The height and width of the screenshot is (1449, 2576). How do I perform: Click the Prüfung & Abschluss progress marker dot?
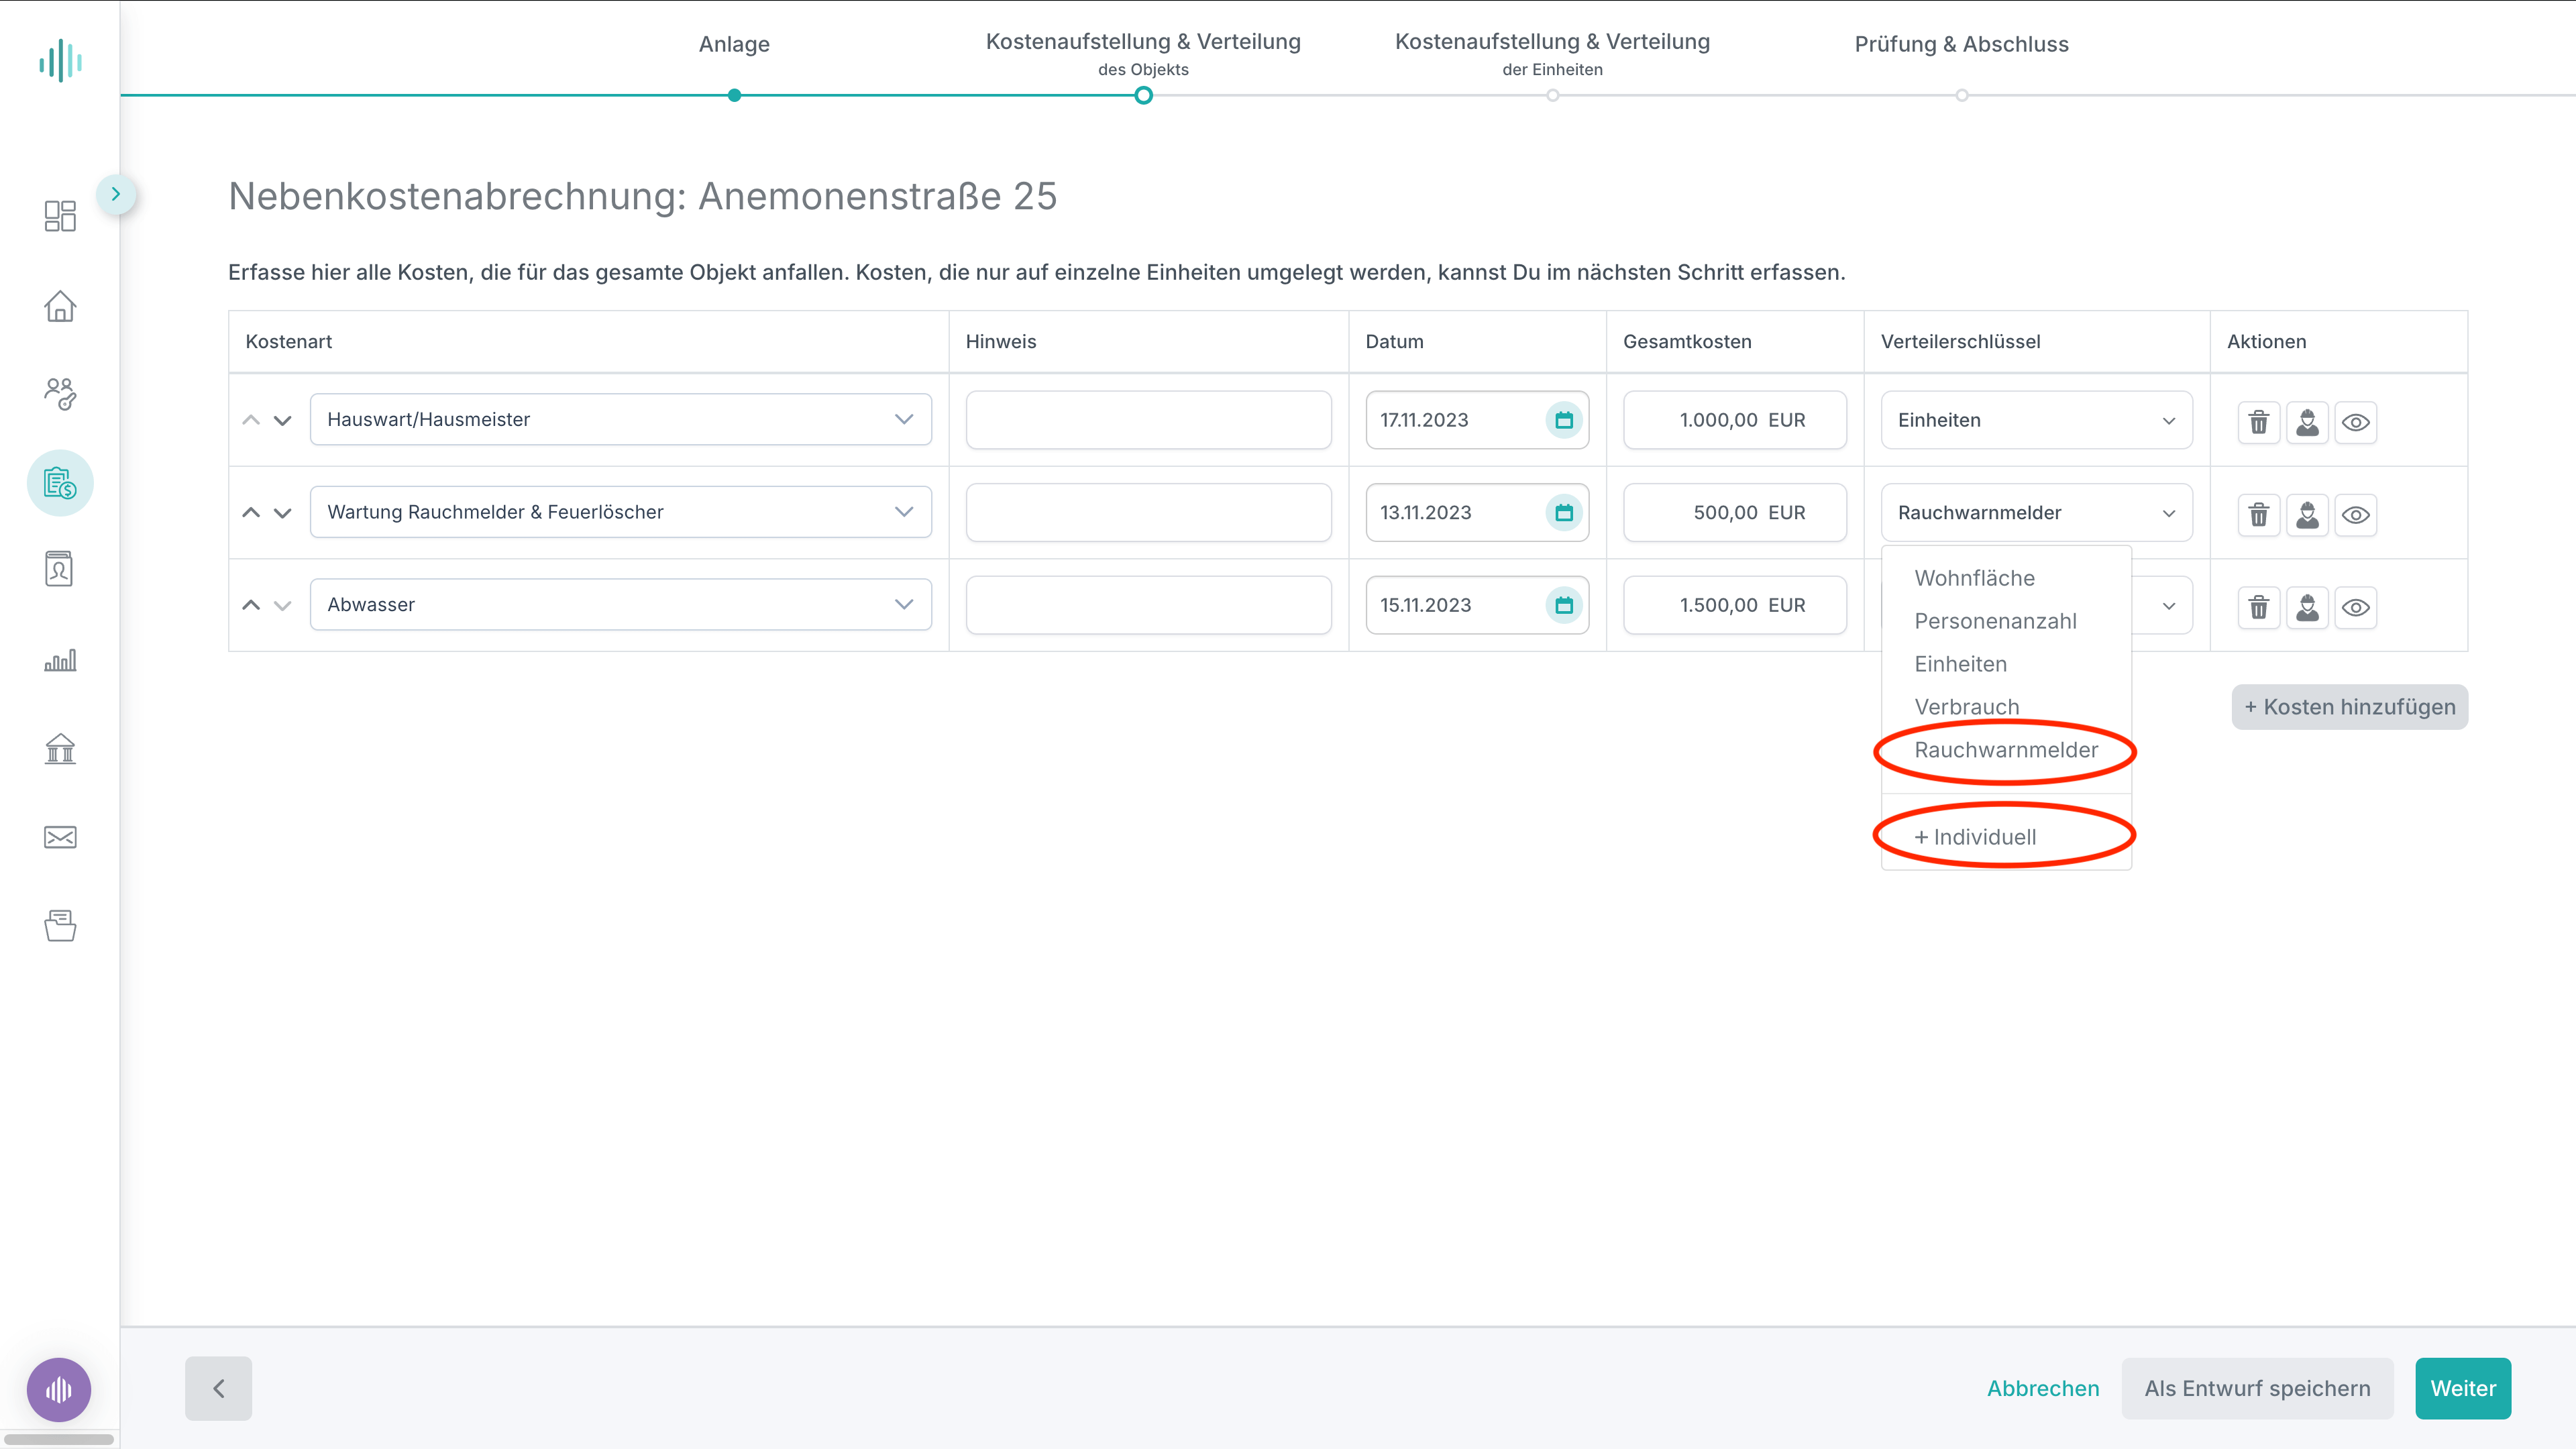pyautogui.click(x=1961, y=96)
